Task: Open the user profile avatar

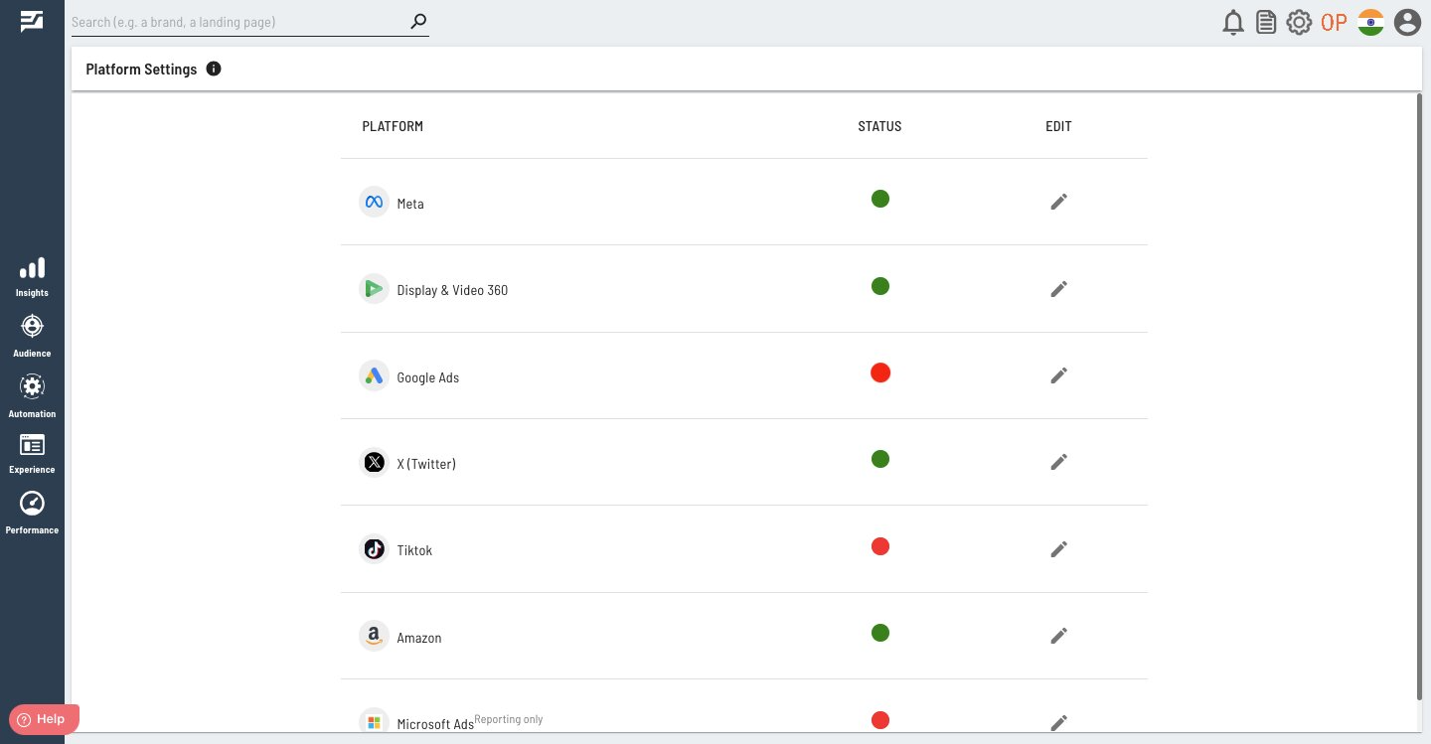Action: (x=1406, y=22)
